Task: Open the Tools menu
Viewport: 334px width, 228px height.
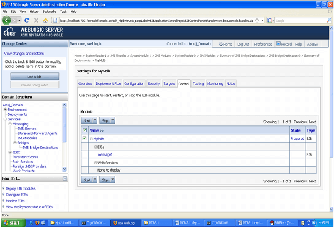Action: coord(63,12)
